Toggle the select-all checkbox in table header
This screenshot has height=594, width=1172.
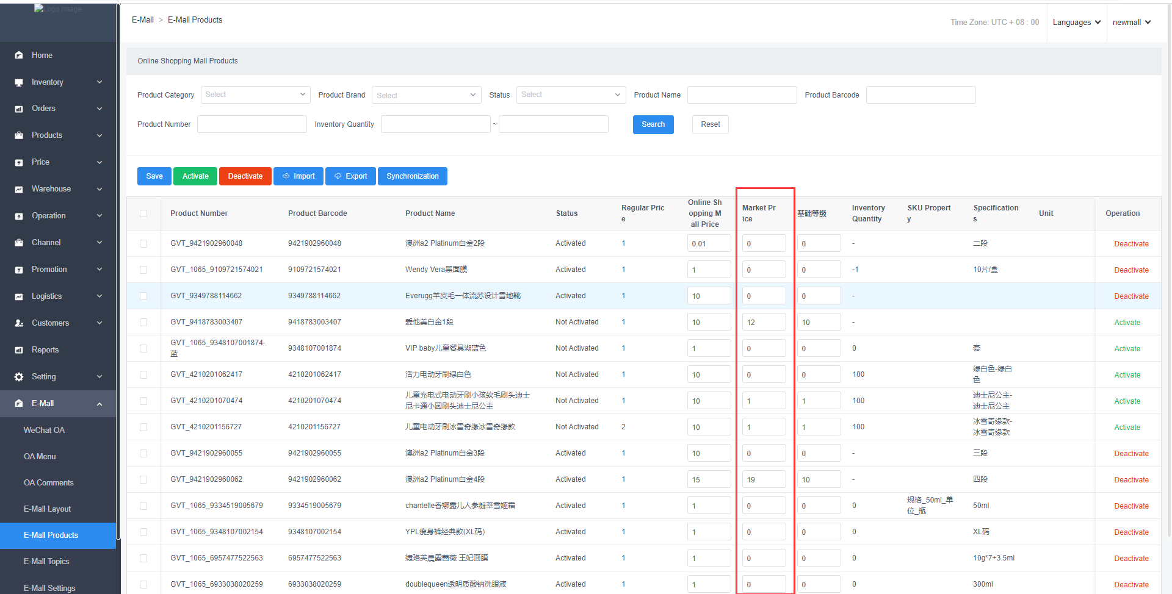click(143, 213)
